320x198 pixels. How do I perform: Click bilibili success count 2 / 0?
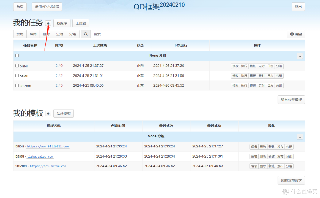pyautogui.click(x=59, y=66)
